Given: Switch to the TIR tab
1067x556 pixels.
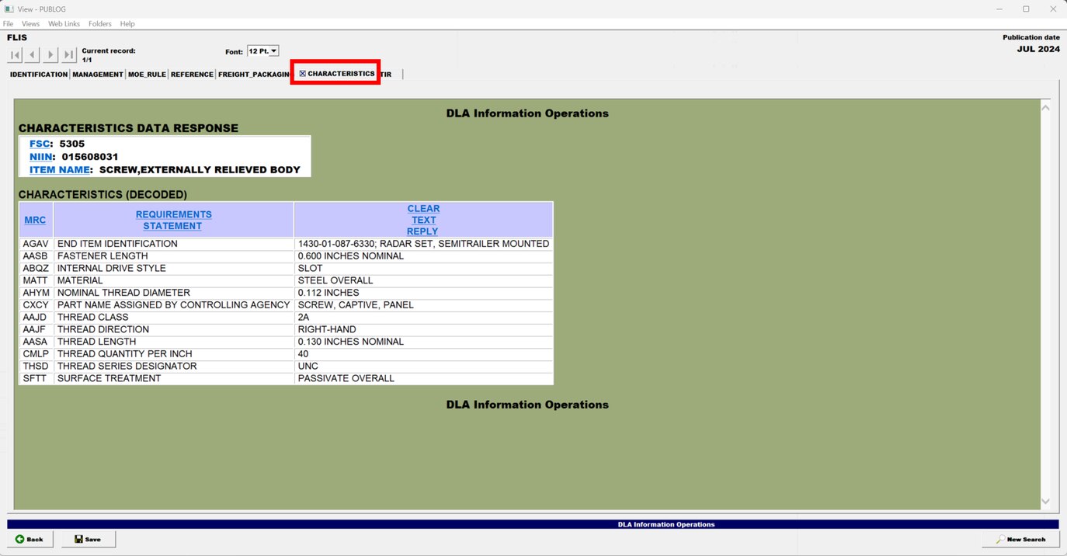Looking at the screenshot, I should (x=387, y=75).
